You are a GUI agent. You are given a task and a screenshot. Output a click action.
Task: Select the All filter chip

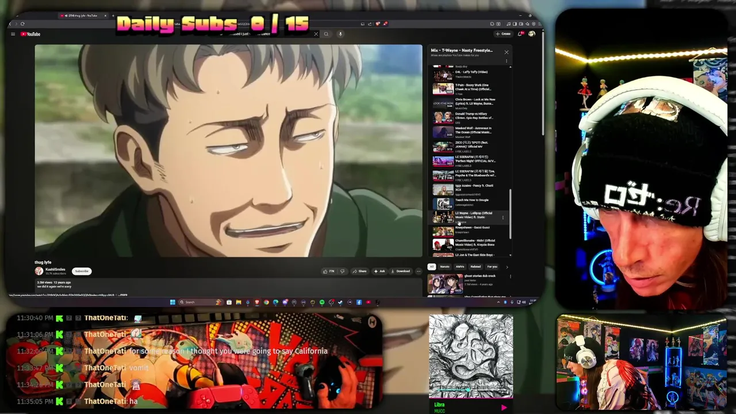point(432,267)
